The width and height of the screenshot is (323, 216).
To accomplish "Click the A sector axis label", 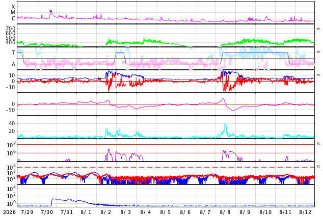I will pyautogui.click(x=13, y=64).
